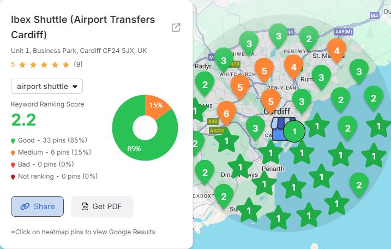Click the (9) reviews count
The image size is (391, 249).
tap(78, 64)
